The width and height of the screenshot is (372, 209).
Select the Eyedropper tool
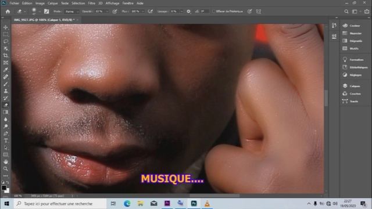click(x=6, y=70)
